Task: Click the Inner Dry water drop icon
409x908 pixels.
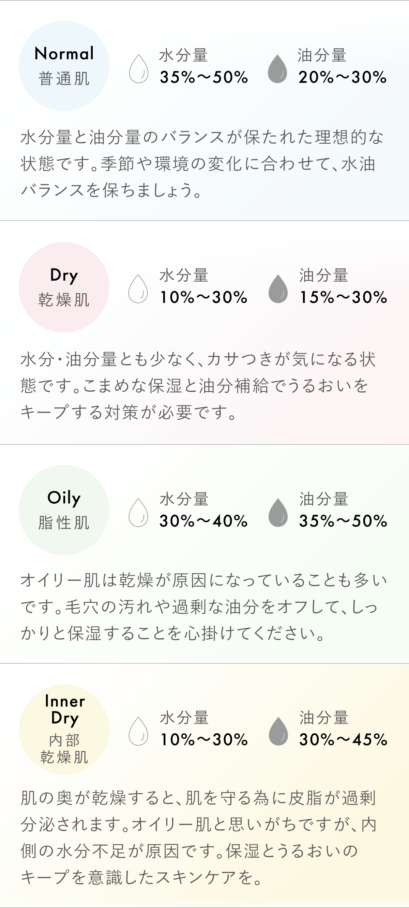Action: (x=138, y=731)
